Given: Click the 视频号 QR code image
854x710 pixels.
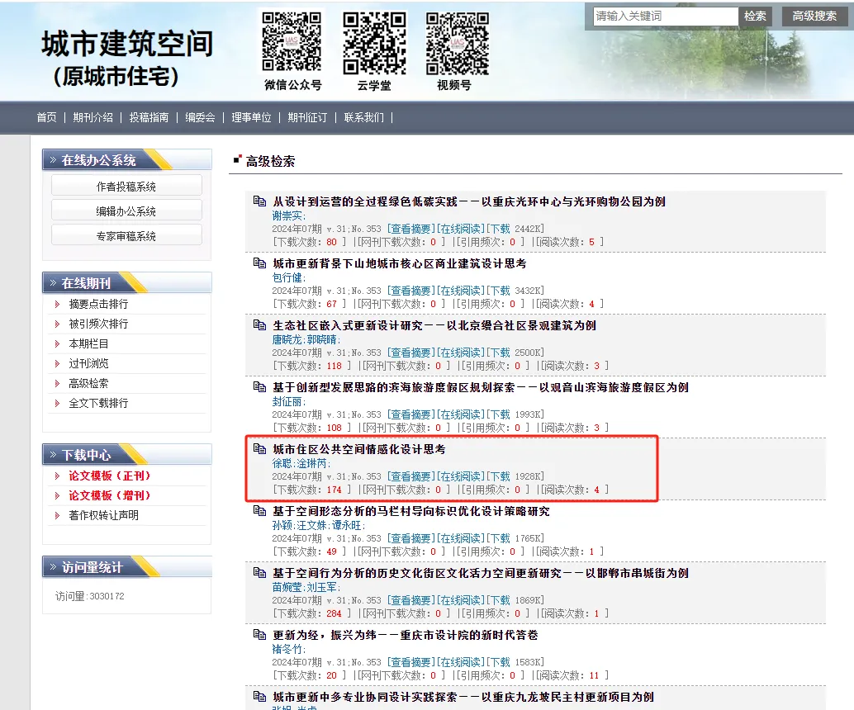Looking at the screenshot, I should click(457, 41).
